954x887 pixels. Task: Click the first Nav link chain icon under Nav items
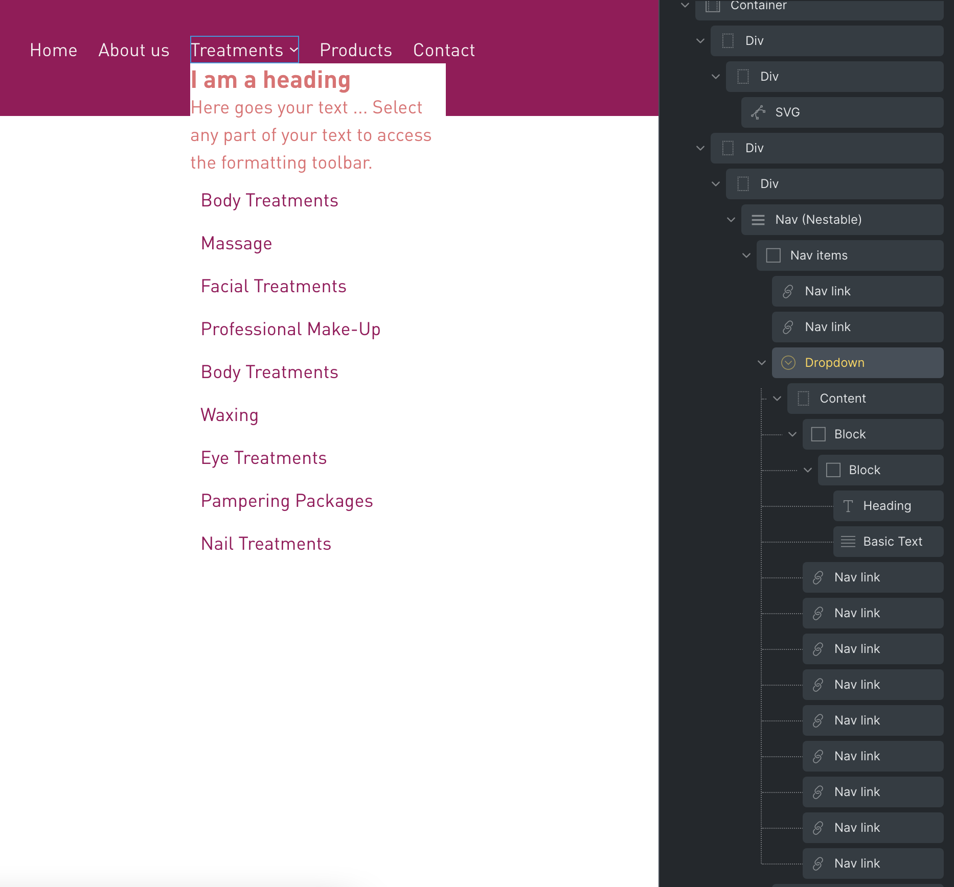(788, 291)
